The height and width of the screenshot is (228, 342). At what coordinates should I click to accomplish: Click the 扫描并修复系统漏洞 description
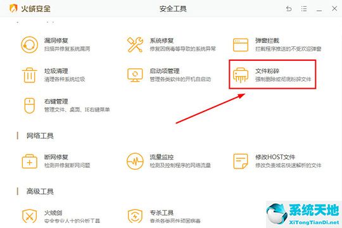pos(67,49)
